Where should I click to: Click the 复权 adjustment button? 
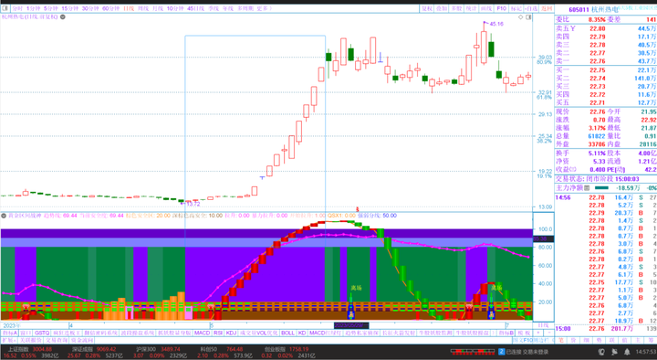tap(426, 8)
